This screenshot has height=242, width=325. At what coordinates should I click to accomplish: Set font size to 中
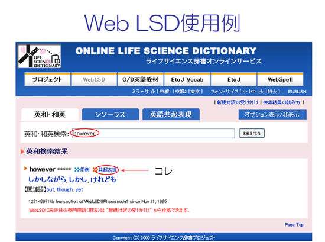point(253,92)
